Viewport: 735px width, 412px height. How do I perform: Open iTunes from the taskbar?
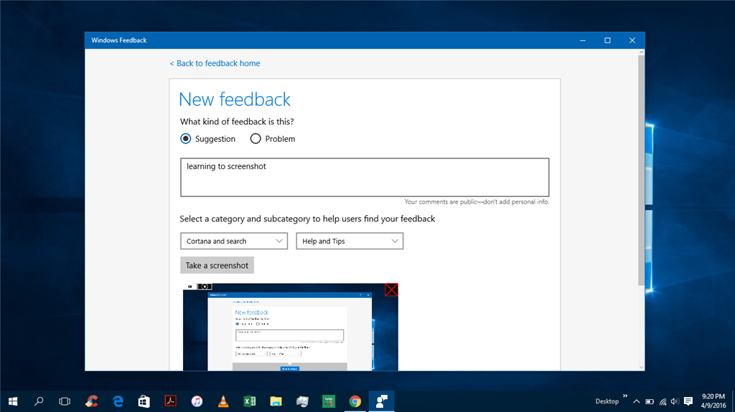[197, 401]
